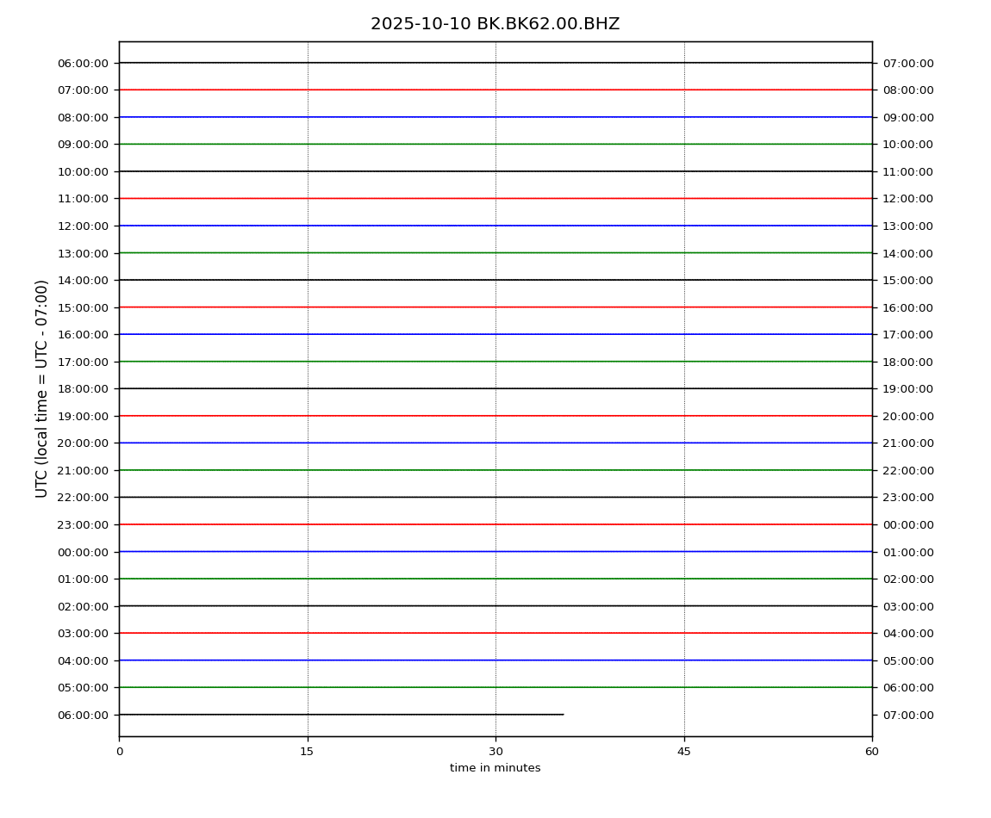
Task: Click the "UTC (local time = UTC - 07:00)" axis label
Action: [x=42, y=388]
